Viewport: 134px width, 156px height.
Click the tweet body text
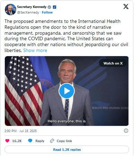[66, 36]
